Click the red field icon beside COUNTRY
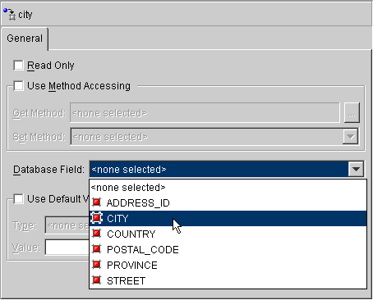 coord(96,234)
